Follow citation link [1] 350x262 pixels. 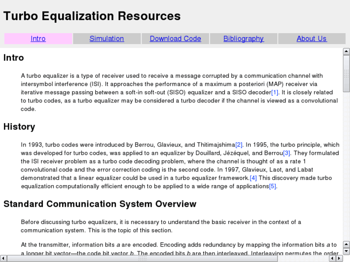click(274, 92)
